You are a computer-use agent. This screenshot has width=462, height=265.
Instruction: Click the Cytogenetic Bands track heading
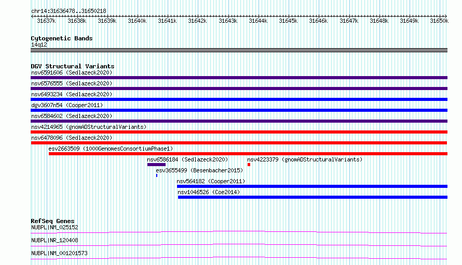pos(62,38)
